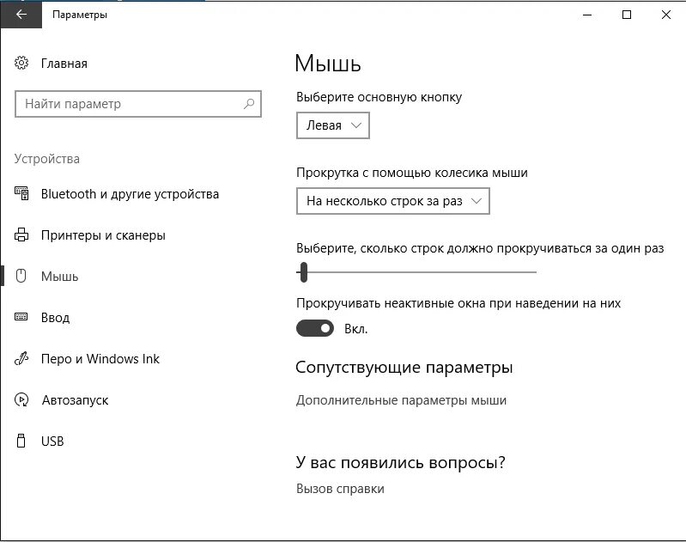686x542 pixels.
Task: Open the pen icon for Windows Ink
Action: [21, 358]
